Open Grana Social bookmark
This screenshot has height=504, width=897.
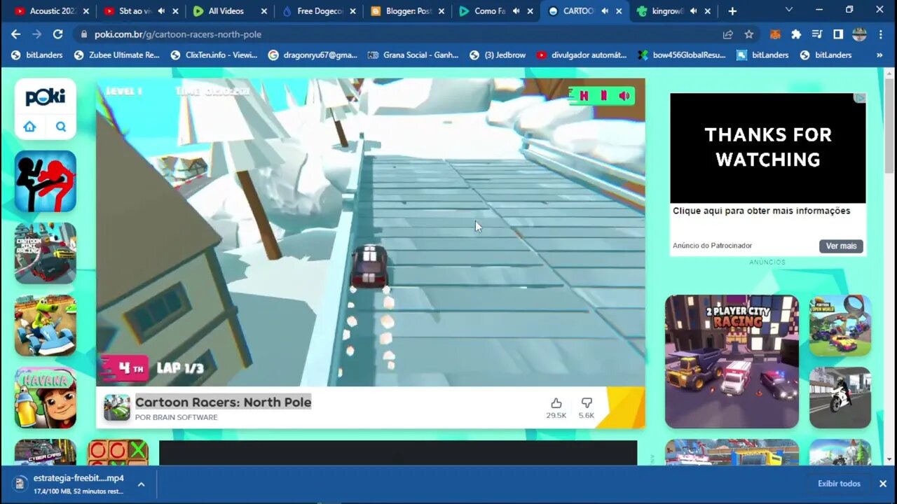pyautogui.click(x=413, y=55)
